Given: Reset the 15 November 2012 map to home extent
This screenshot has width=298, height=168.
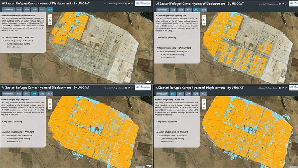Looking at the screenshot, I should (50, 20).
